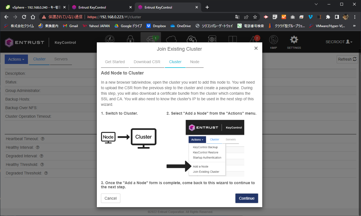Screen dimensions: 361x216
Task: Open the two-pane book icon in header
Action: (233, 39)
